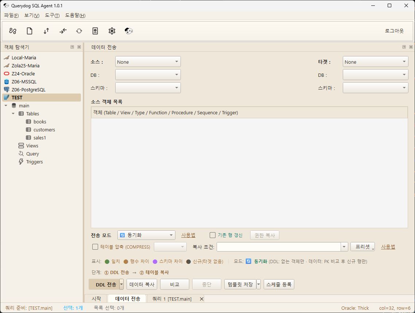
Task: Open 템플릿 저장 dropdown arrow
Action: click(259, 285)
